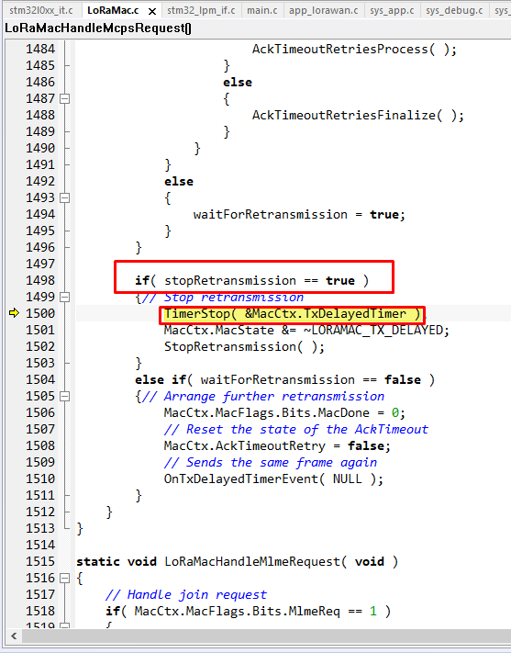Collapse the fold marker at line 1505
Viewport: 511px width, 653px height.
pyautogui.click(x=64, y=396)
